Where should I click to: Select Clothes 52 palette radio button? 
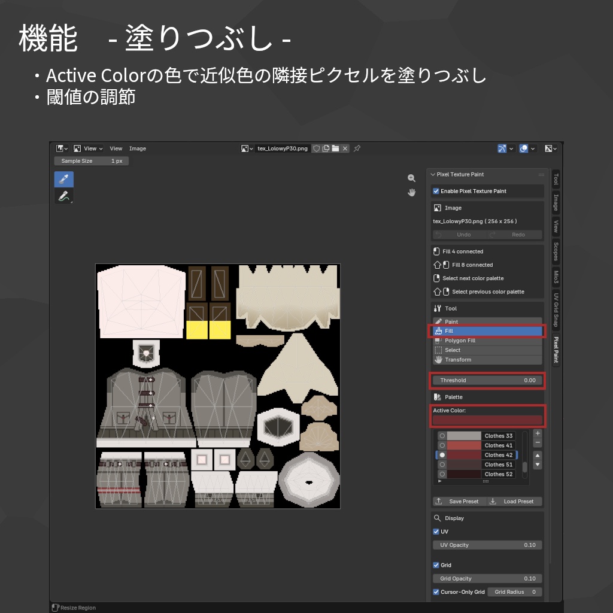[x=442, y=474]
